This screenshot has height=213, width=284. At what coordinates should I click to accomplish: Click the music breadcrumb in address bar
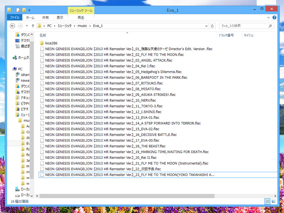82,26
